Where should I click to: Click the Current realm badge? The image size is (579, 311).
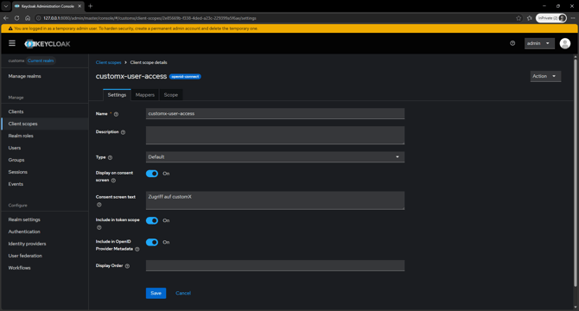pyautogui.click(x=41, y=60)
